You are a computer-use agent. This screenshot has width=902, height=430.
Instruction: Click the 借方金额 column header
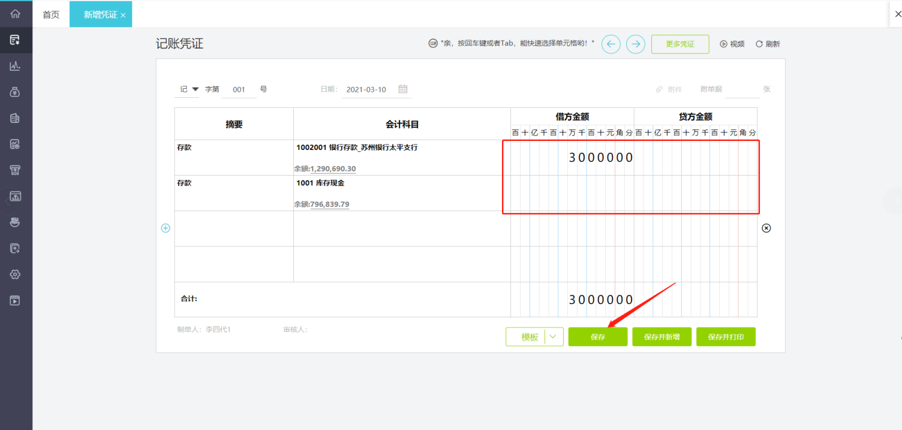[x=572, y=117]
